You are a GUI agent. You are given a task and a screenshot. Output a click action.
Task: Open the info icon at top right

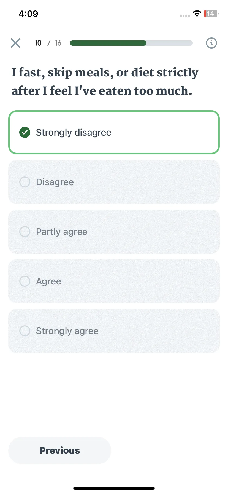[211, 43]
